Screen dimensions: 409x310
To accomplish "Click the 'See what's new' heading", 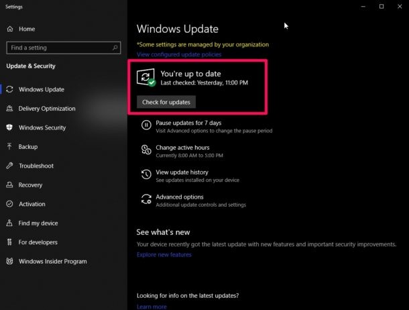I will [x=163, y=232].
